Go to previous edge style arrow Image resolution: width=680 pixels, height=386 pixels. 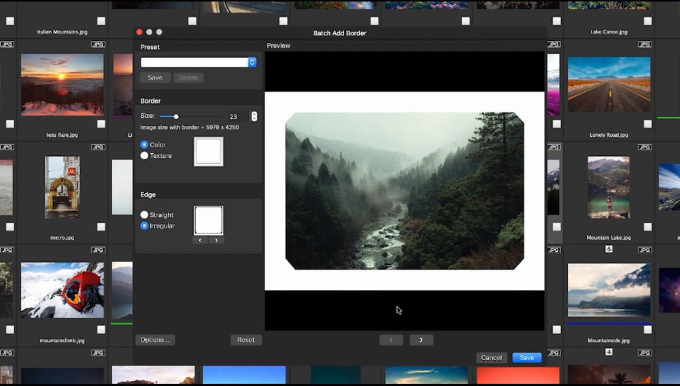point(201,240)
